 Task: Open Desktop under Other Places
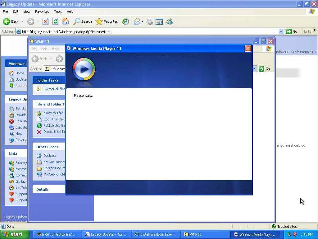(x=46, y=156)
